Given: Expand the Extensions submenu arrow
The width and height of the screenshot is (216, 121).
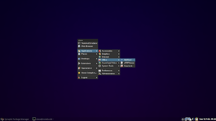Looking at the screenshot, I should point(97,64).
